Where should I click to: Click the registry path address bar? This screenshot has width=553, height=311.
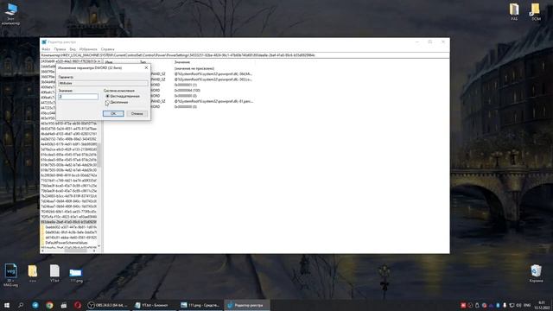click(x=245, y=55)
